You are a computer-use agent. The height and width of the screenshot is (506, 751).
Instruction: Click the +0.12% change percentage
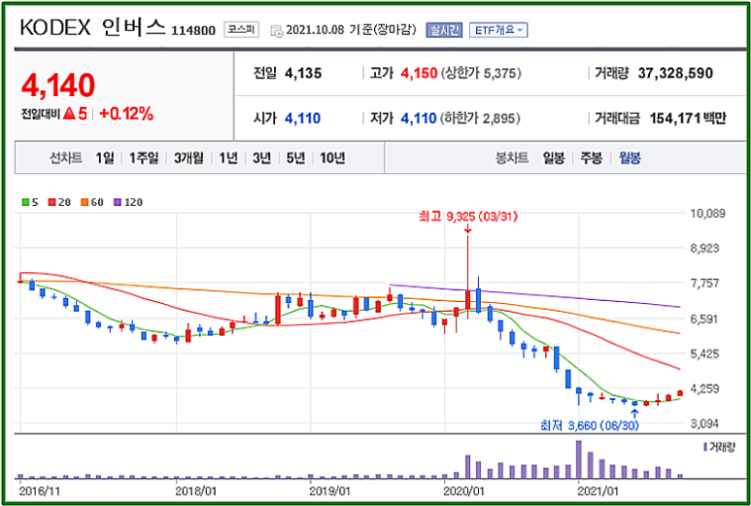point(126,114)
